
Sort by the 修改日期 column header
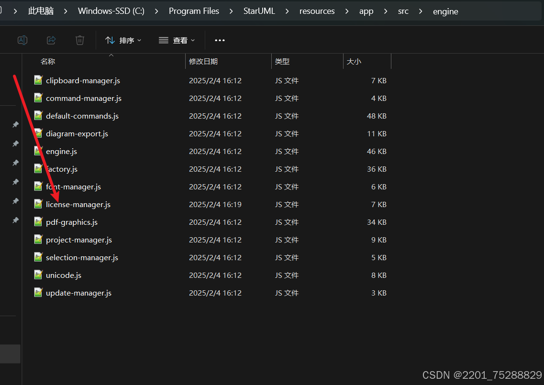pyautogui.click(x=203, y=61)
